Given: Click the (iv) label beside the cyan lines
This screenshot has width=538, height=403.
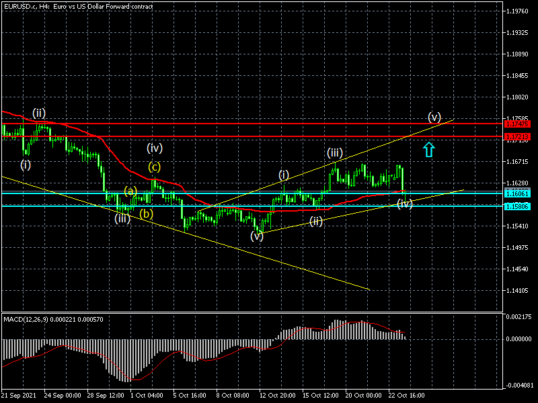Looking at the screenshot, I should tap(404, 204).
